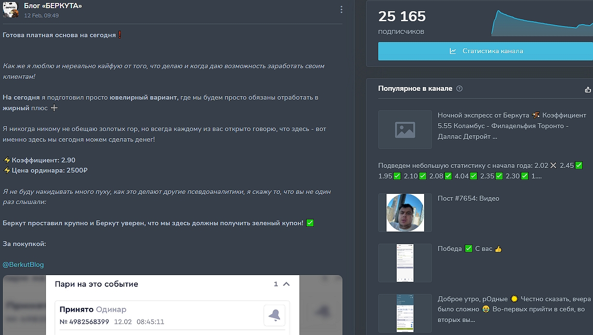Open the video thumbnail of Пост #7654
This screenshot has height=335, width=593.
click(405, 213)
